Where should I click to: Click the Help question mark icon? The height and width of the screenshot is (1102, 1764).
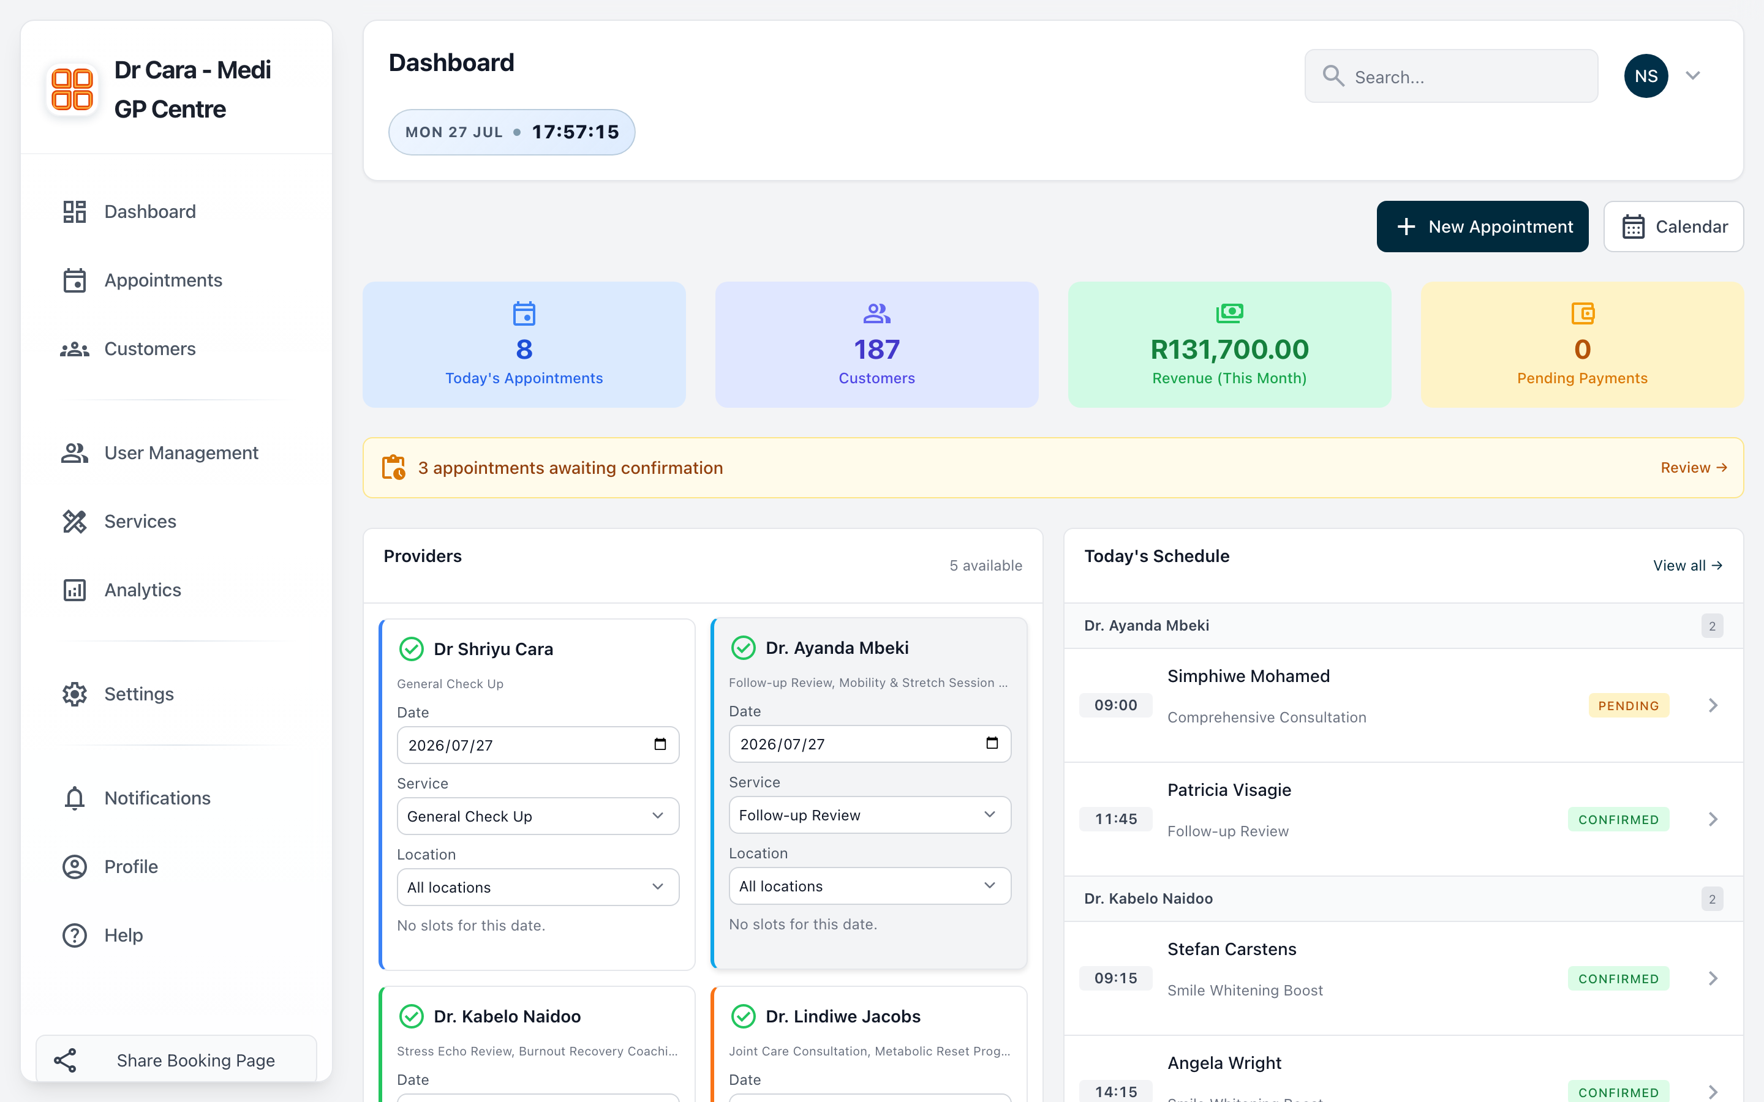(x=74, y=935)
